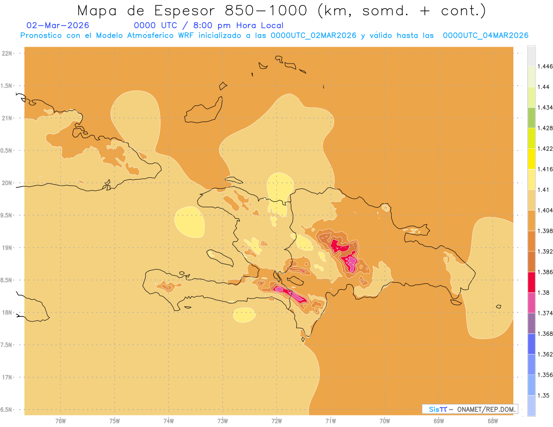Choose the red swatch between 1.38 and 1.386
The image size is (553, 427).
[531, 282]
